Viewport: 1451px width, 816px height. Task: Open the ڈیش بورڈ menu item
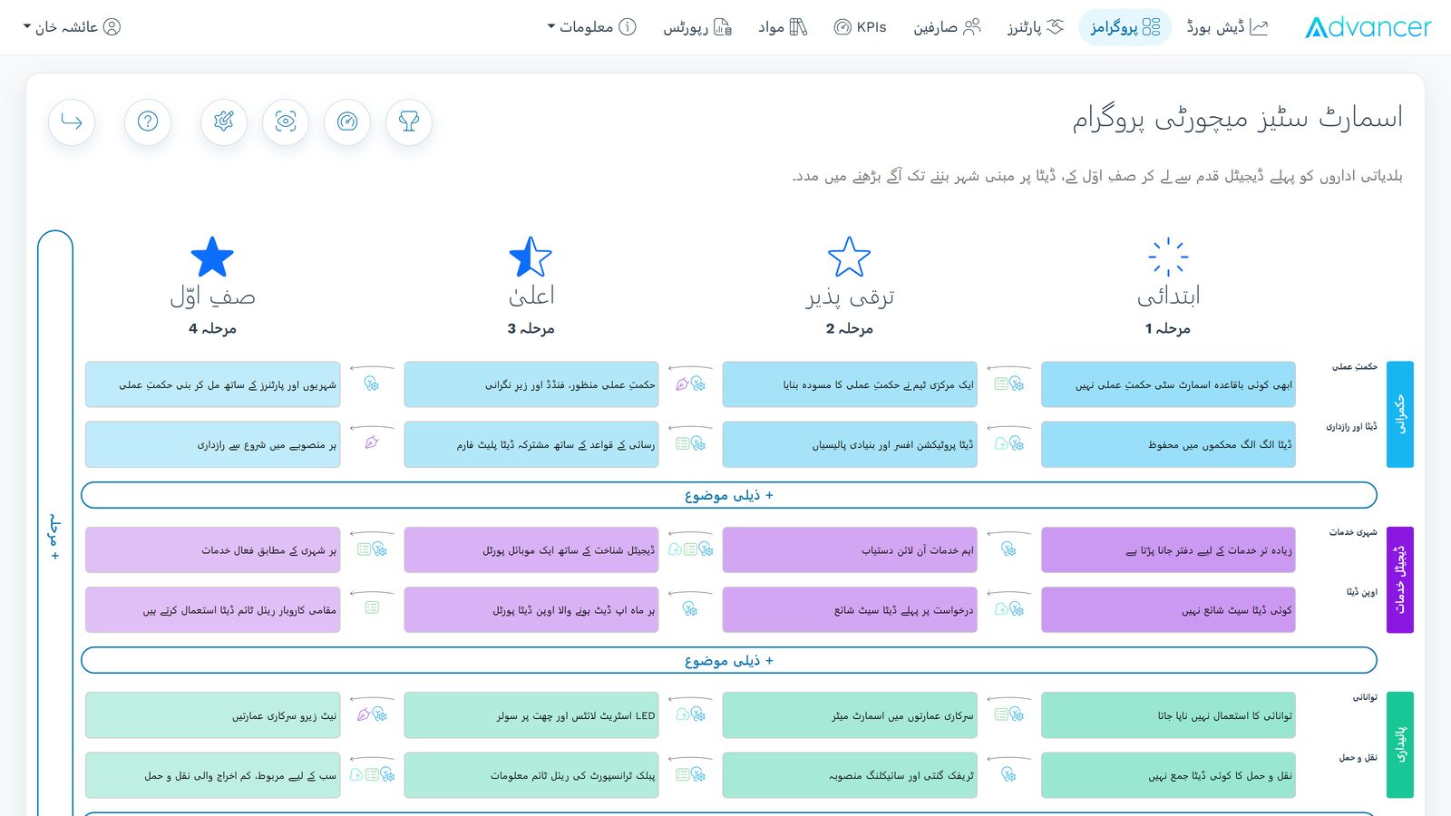point(1227,27)
